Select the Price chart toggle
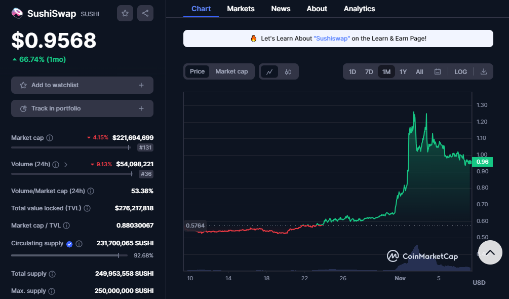 pyautogui.click(x=197, y=71)
